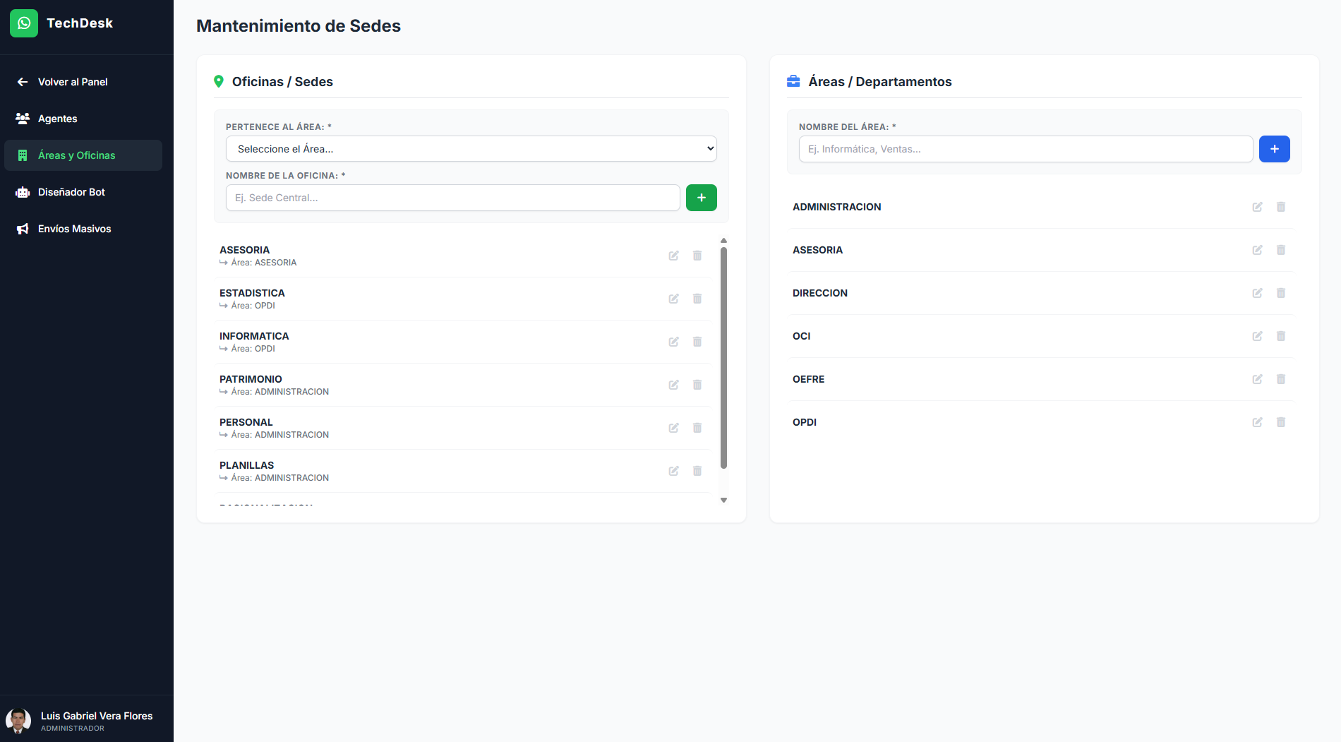Screen dimensions: 1341x742
Task: Click Volver al Panel link
Action: click(73, 82)
